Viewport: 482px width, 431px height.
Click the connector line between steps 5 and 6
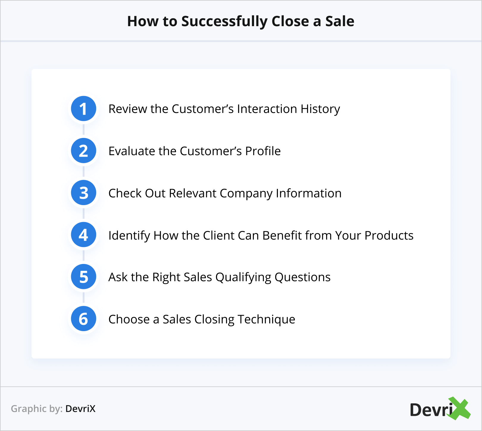(x=84, y=298)
